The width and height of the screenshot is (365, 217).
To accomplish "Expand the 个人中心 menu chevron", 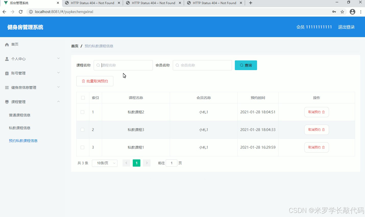I will tap(58, 59).
